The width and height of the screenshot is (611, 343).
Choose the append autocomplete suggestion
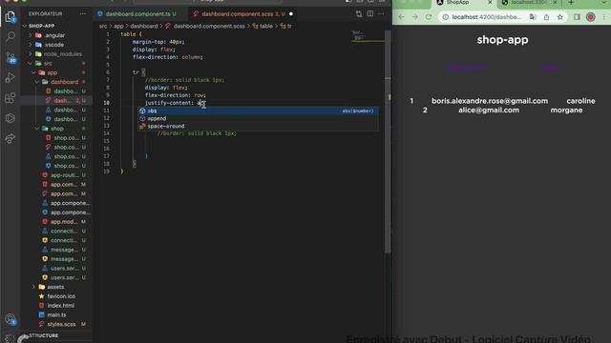[258, 118]
